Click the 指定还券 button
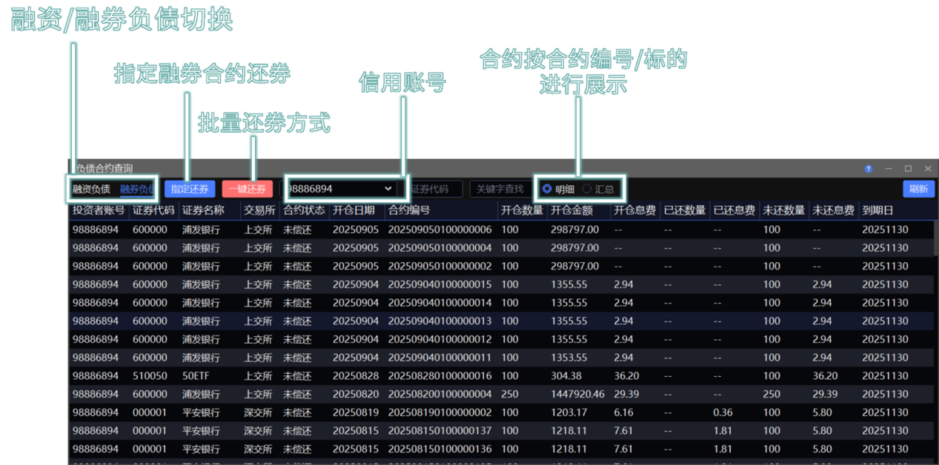939x465 pixels. (x=190, y=189)
